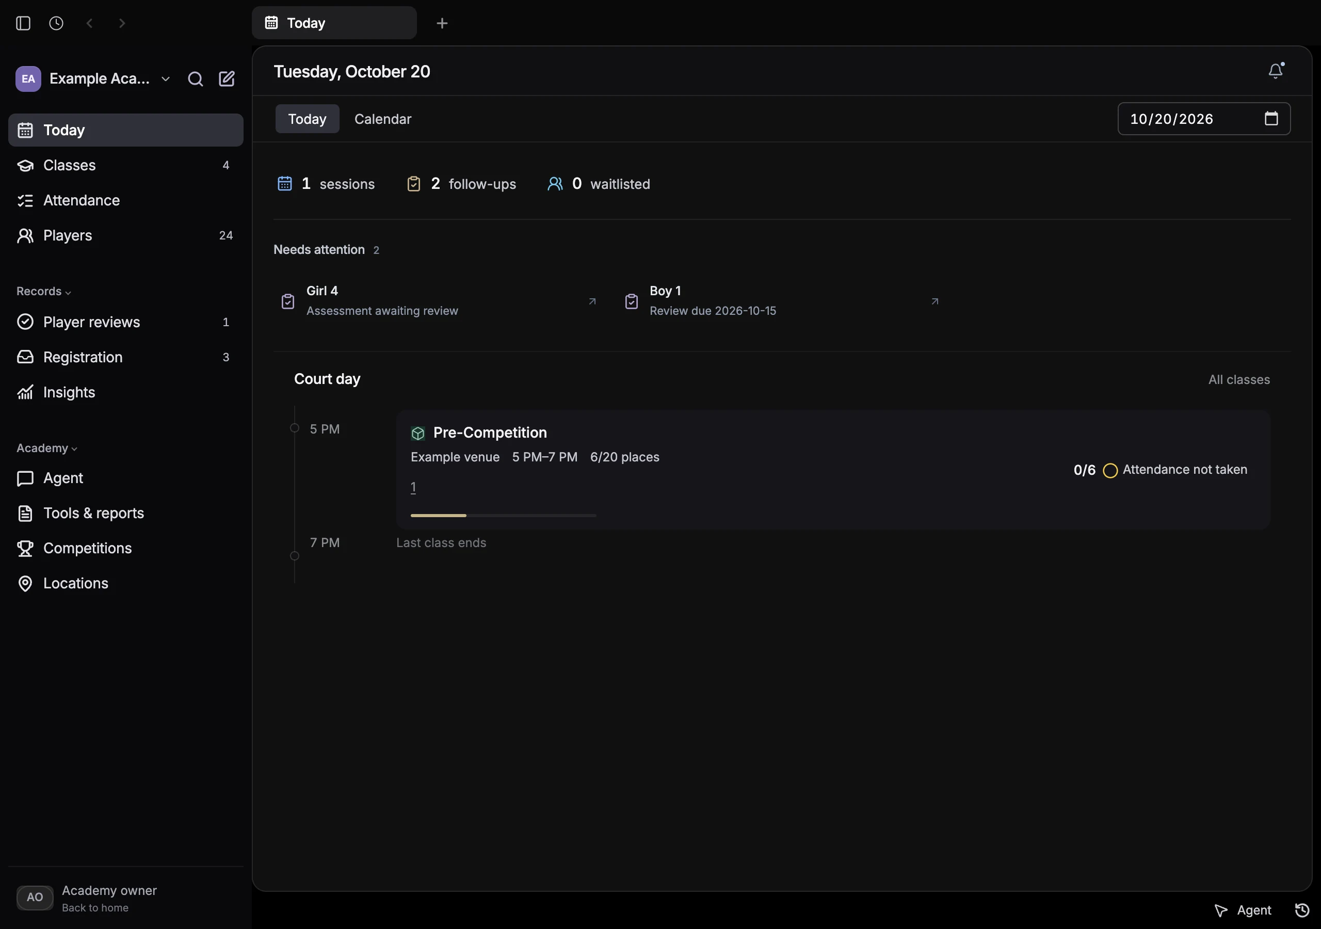Click the underlined 1 in Pre-Competition card

pyautogui.click(x=413, y=487)
